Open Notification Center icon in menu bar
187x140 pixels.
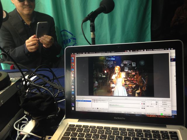172,49
